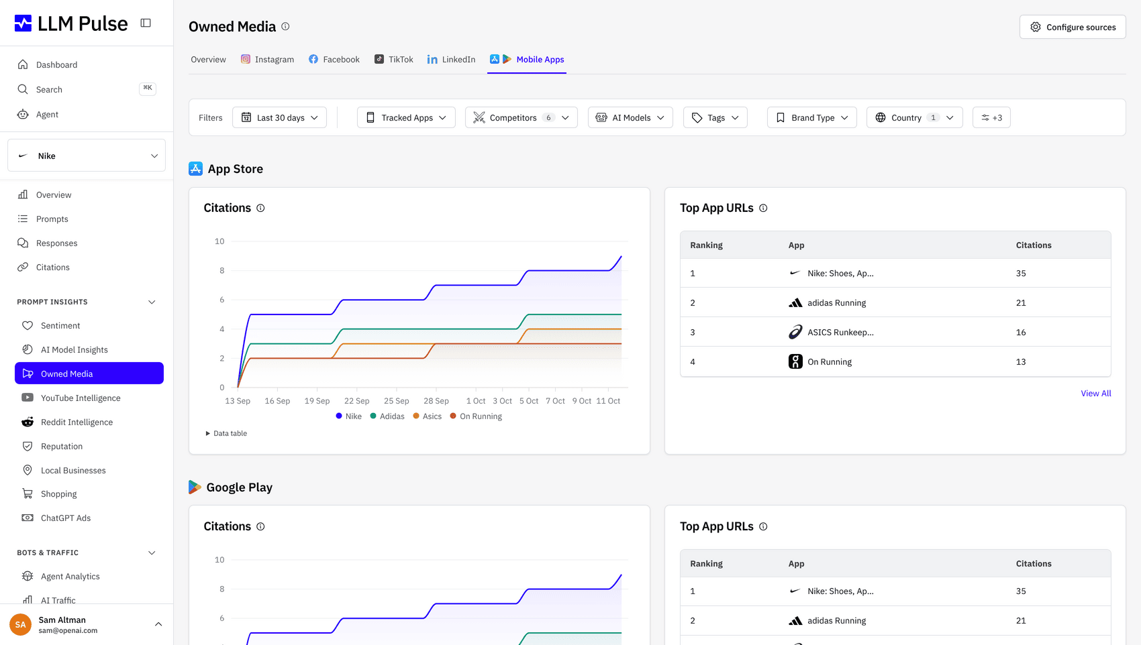
Task: Open the Brand Type dropdown
Action: tap(811, 117)
